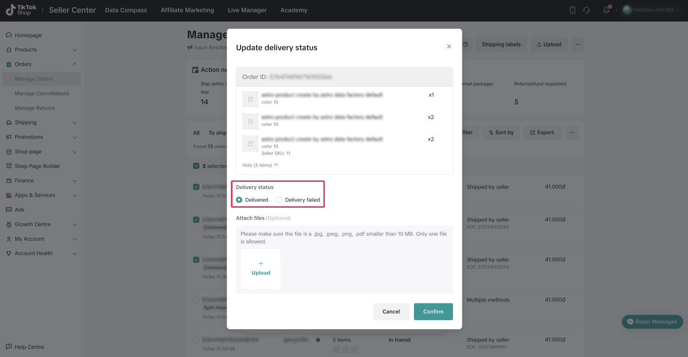
Task: Select the Delivered radio option
Action: [x=240, y=200]
